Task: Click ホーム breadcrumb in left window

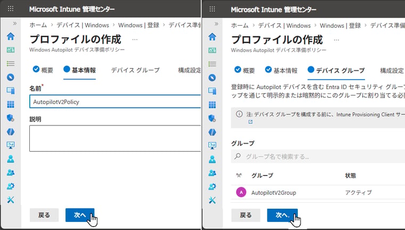Action: 38,25
